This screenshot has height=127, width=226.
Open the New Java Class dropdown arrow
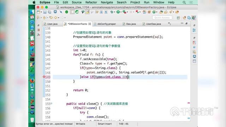(x=157, y=12)
